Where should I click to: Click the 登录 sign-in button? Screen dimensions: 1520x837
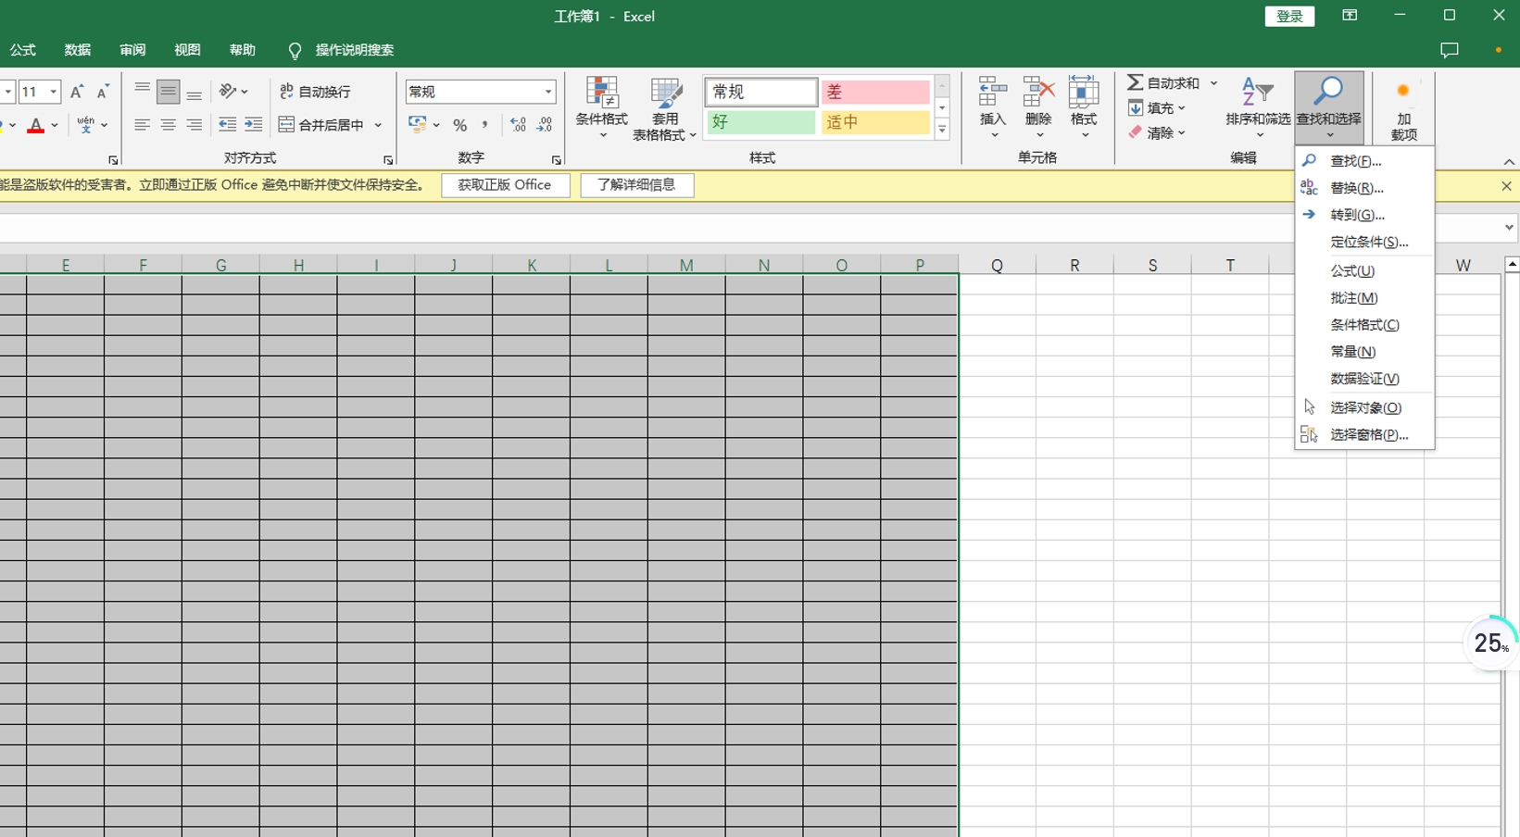[1289, 17]
